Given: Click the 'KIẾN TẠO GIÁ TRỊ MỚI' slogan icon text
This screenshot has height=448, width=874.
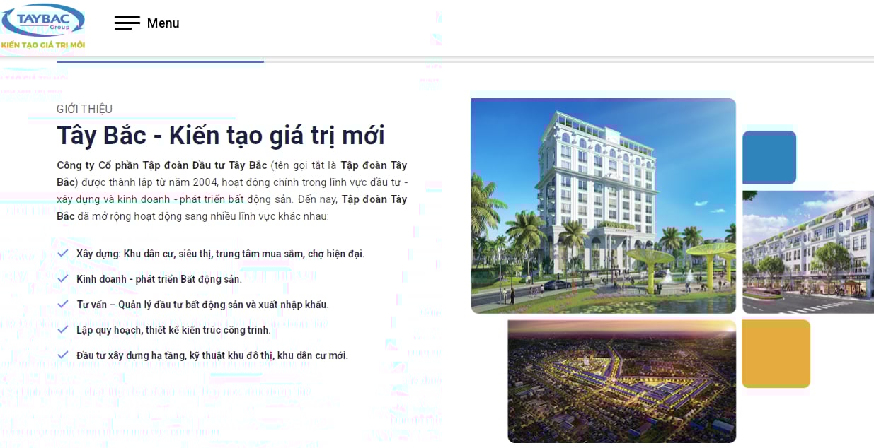Looking at the screenshot, I should click(42, 46).
